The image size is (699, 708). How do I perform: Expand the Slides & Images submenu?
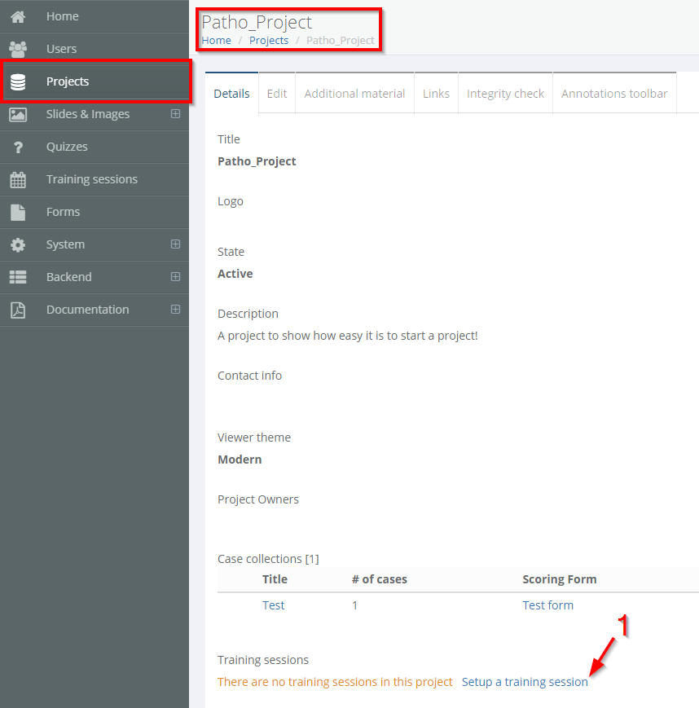point(175,114)
